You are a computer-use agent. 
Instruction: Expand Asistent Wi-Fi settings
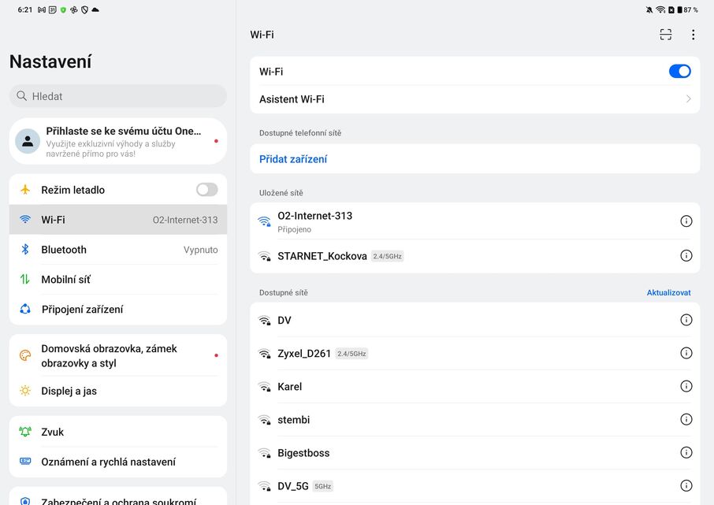(x=474, y=99)
